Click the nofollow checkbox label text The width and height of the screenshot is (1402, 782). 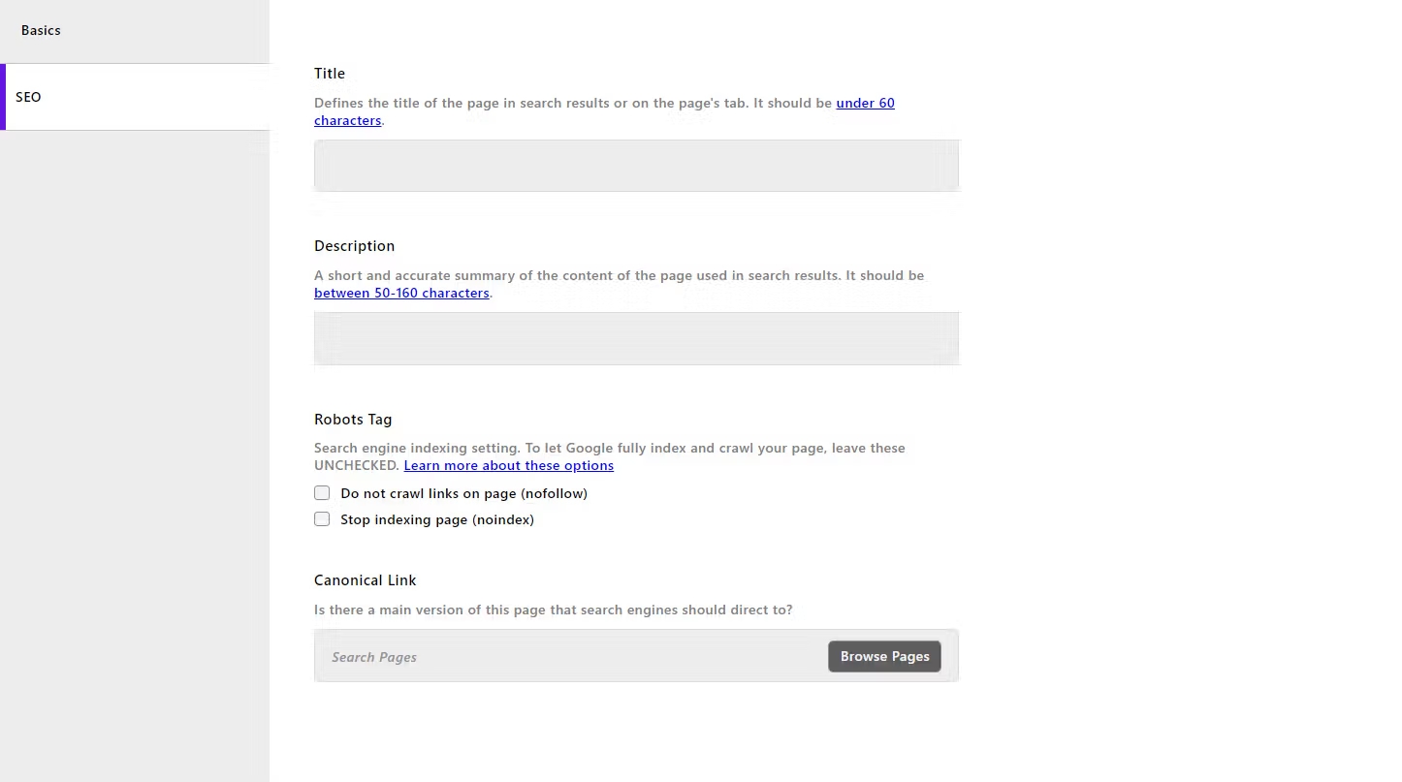click(463, 493)
